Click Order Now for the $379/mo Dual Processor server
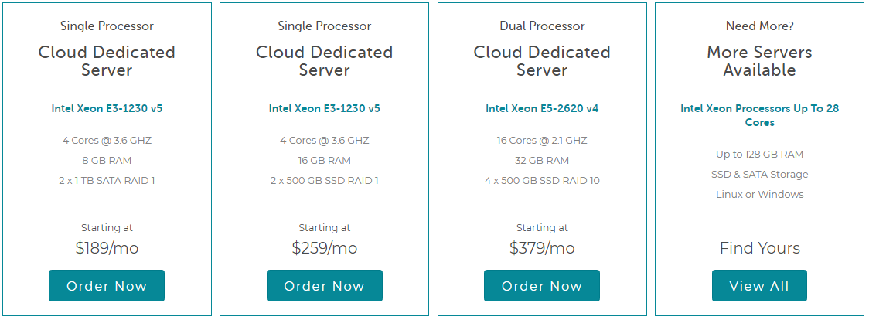The height and width of the screenshot is (320, 869). click(x=541, y=286)
